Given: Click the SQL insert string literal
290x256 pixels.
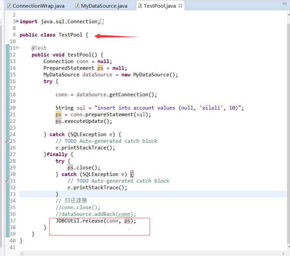Looking at the screenshot, I should (x=168, y=108).
